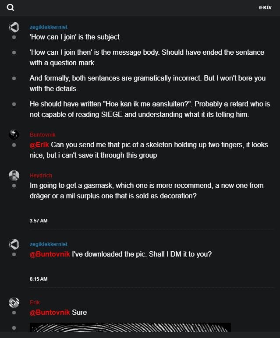
Task: Open the /FKD/ channel label
Action: 265,7
